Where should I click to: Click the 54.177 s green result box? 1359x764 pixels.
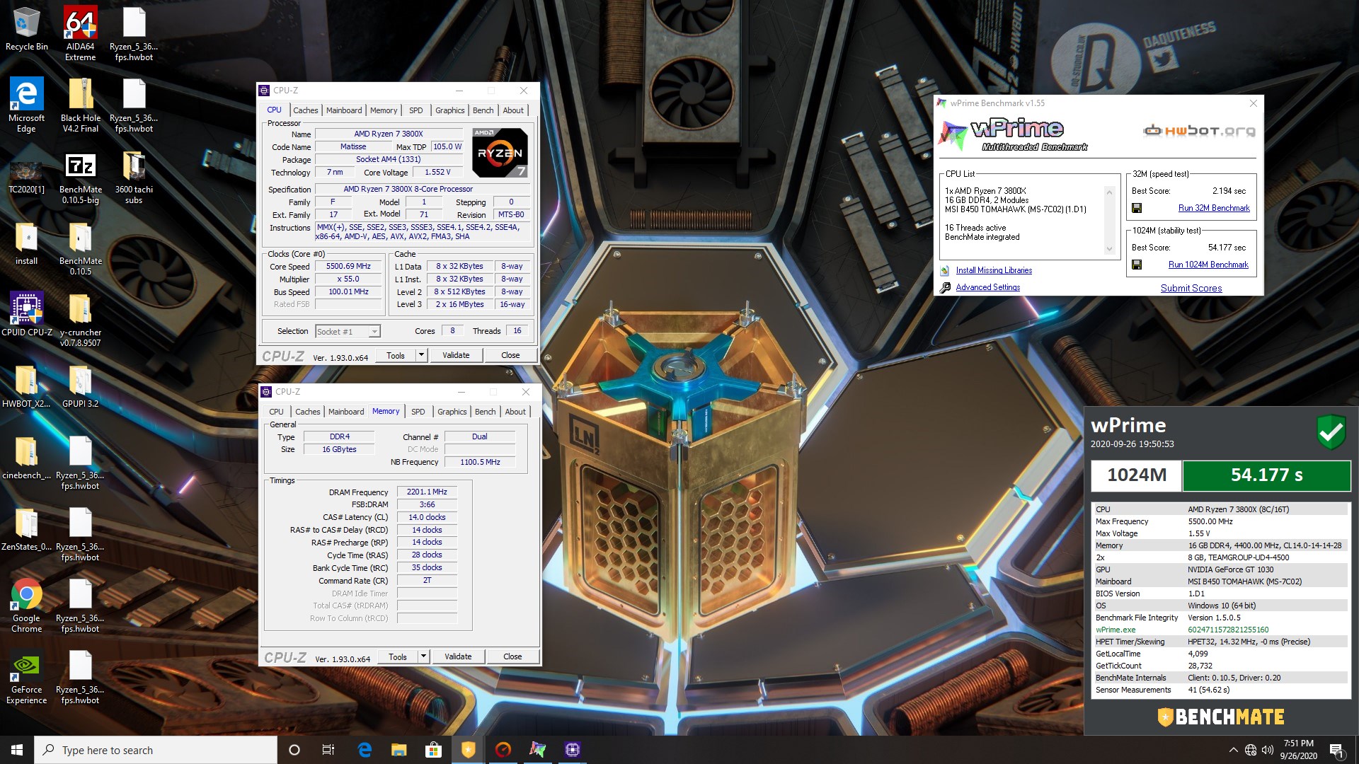coord(1266,475)
